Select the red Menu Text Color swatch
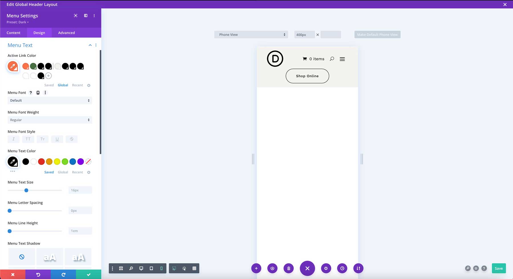 click(x=41, y=161)
